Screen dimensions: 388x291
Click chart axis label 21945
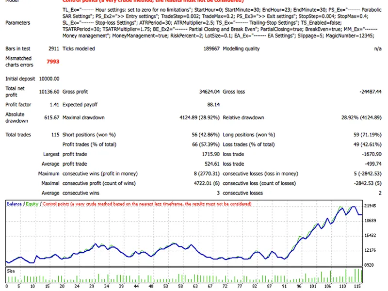click(370, 206)
